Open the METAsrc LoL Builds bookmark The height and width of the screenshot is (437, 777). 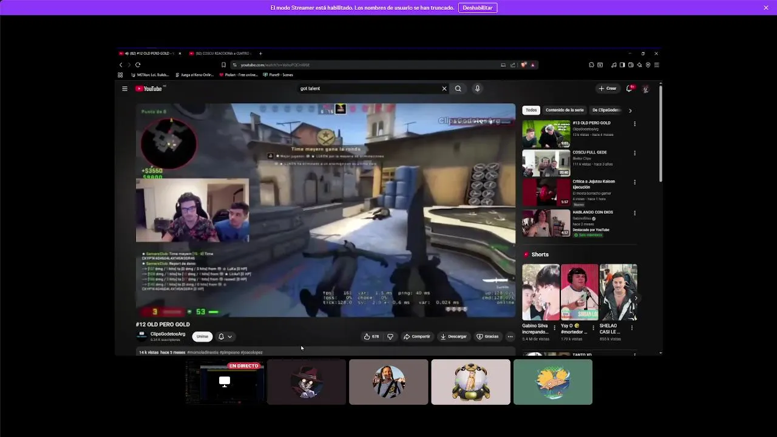(150, 75)
